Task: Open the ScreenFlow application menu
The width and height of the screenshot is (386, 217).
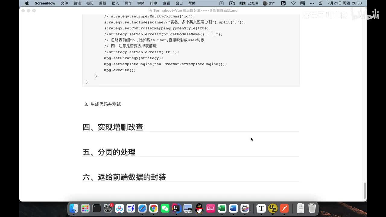Action: (x=45, y=3)
